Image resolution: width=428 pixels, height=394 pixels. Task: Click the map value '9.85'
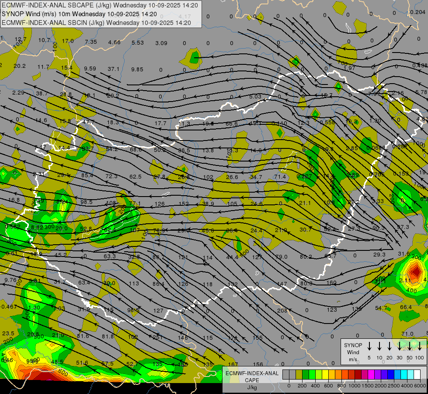137,70
